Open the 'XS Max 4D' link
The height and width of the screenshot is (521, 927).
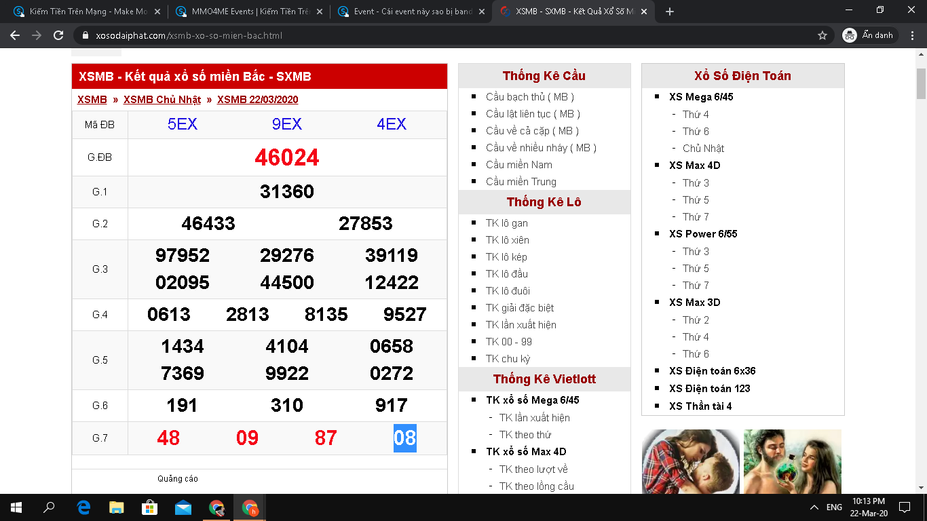[x=695, y=166]
